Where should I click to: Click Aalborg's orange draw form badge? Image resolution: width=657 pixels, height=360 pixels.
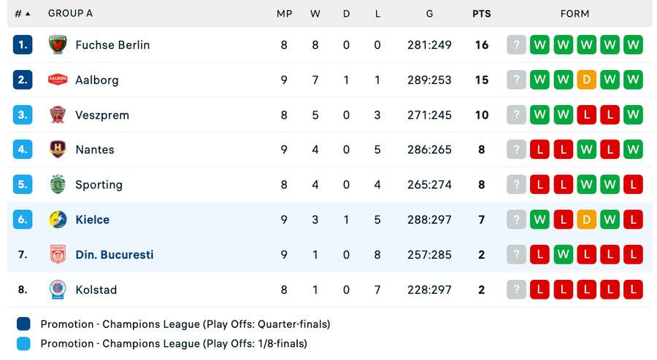point(587,79)
